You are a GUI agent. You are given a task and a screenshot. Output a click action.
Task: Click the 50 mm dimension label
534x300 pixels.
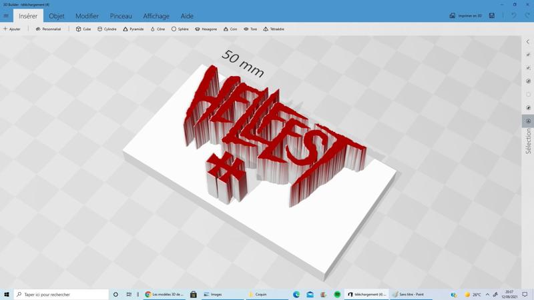tap(242, 63)
